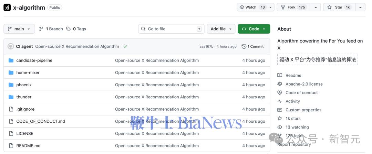Open the 1 Branch link
This screenshot has width=372, height=154.
pyautogui.click(x=51, y=29)
